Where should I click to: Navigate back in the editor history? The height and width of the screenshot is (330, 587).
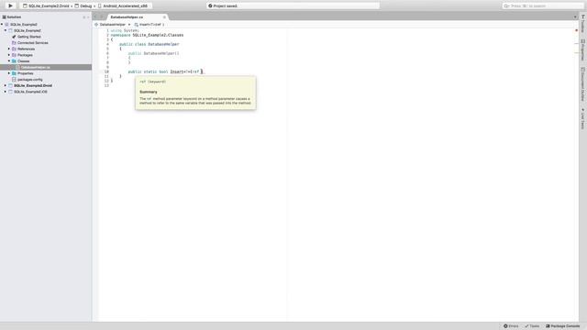[x=95, y=16]
